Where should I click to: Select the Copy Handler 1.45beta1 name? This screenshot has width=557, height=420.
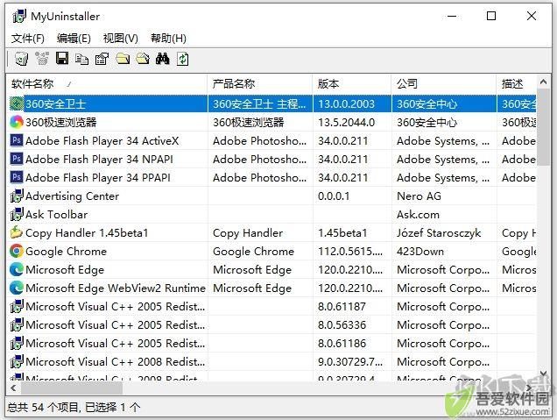click(87, 233)
